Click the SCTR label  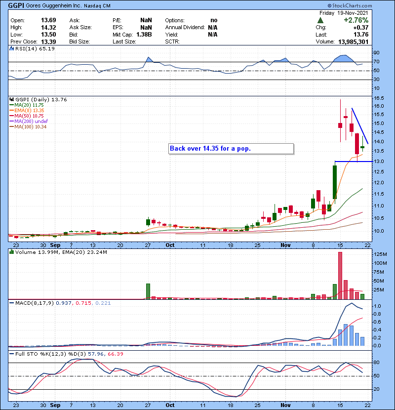click(172, 41)
